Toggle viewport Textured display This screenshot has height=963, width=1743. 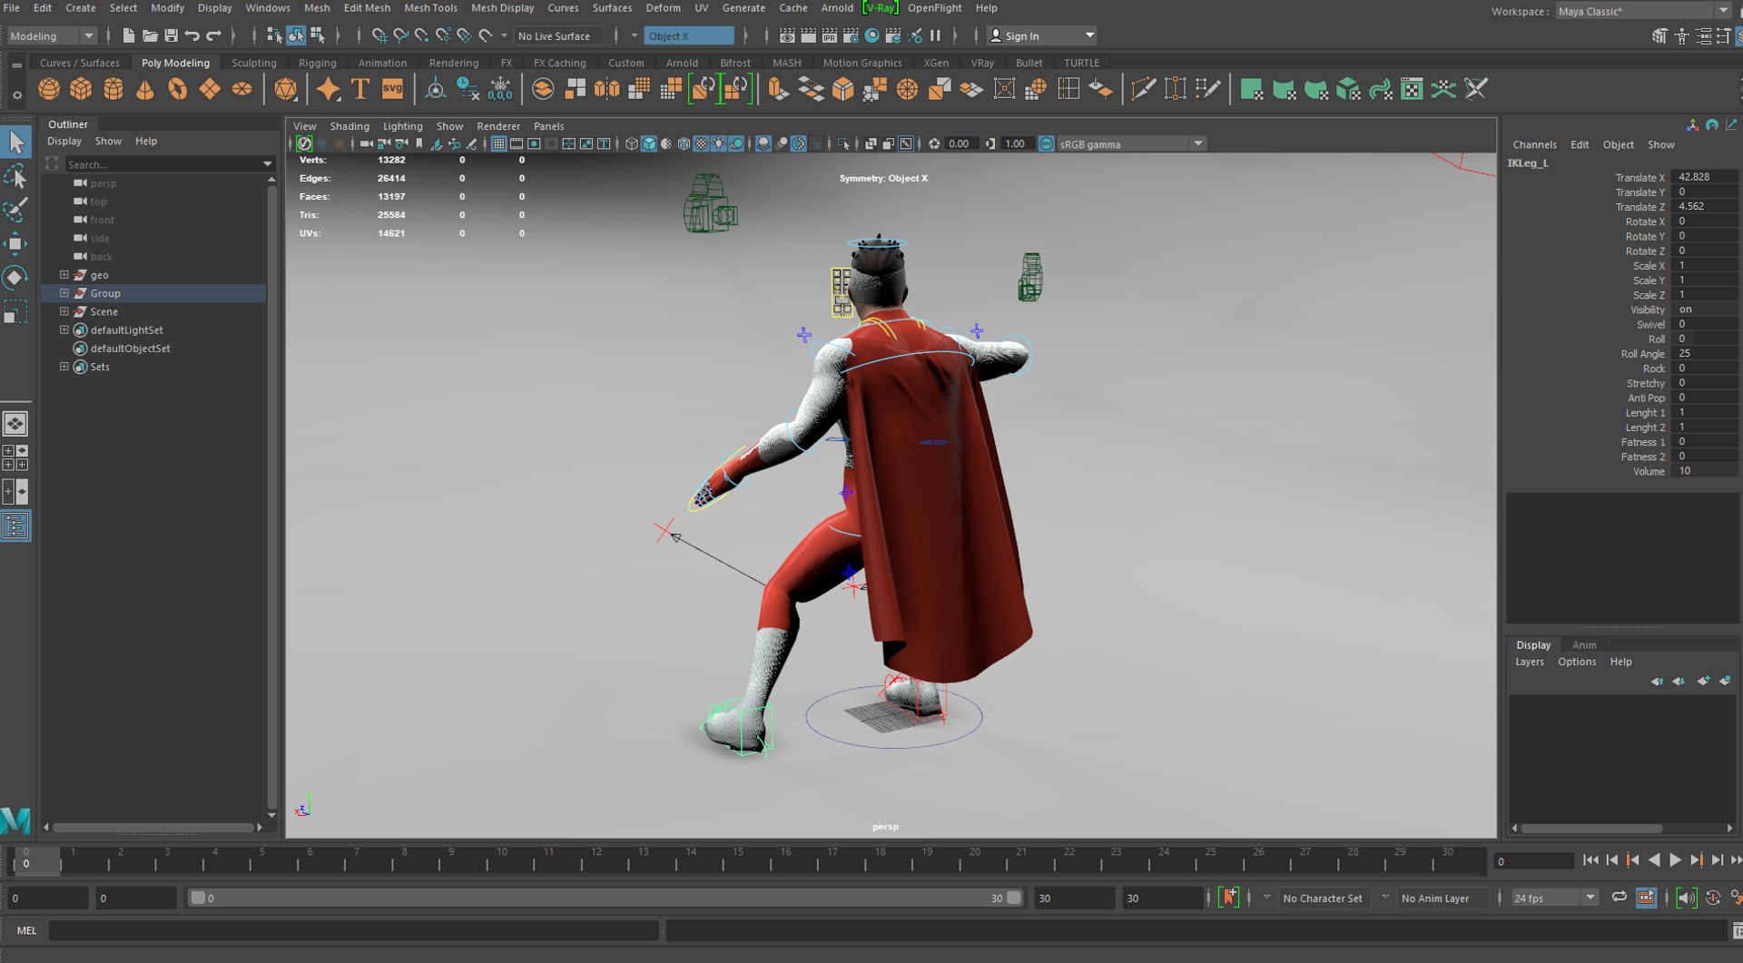click(x=701, y=144)
